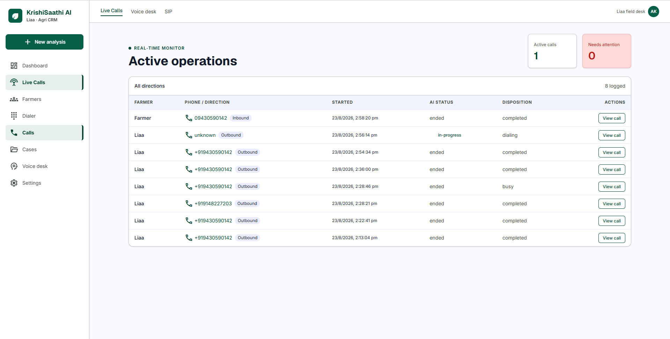Click the Farmers group icon

(x=14, y=99)
